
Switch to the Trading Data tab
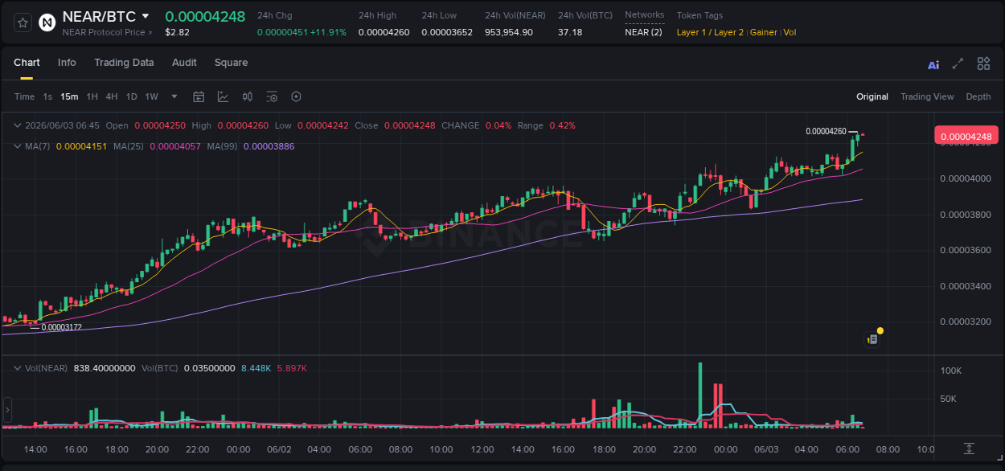click(x=124, y=63)
